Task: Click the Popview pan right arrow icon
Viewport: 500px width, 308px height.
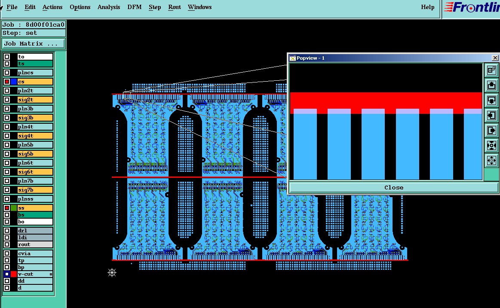Action: [491, 130]
